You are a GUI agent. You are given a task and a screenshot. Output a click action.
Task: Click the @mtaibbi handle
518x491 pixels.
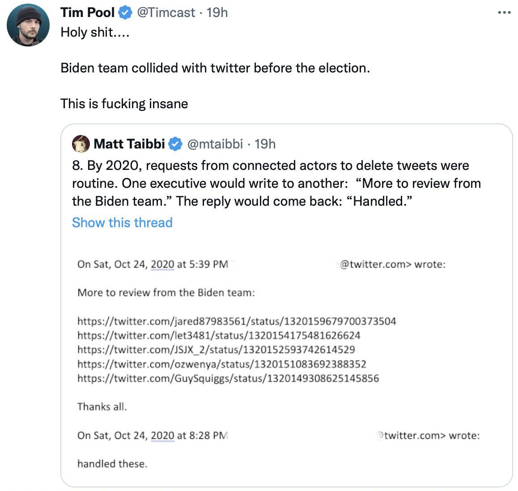click(x=215, y=144)
